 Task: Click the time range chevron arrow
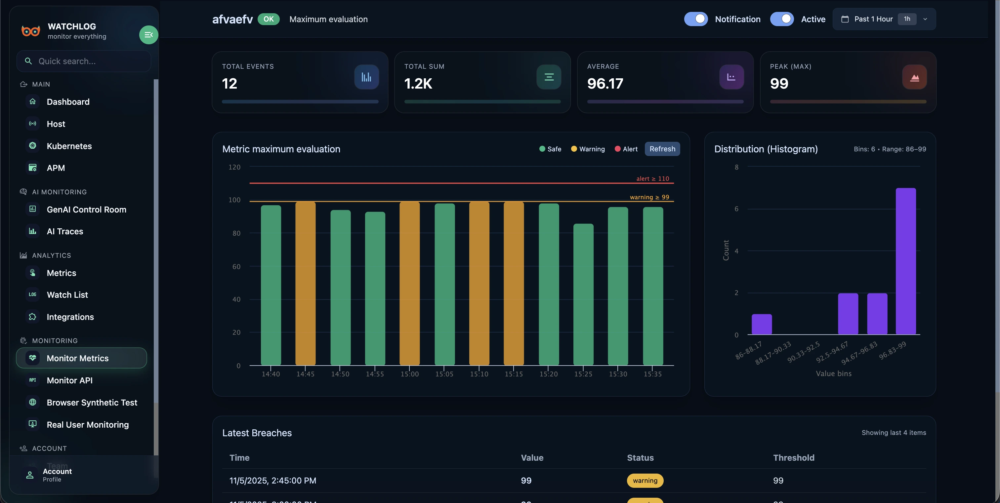[x=925, y=19]
